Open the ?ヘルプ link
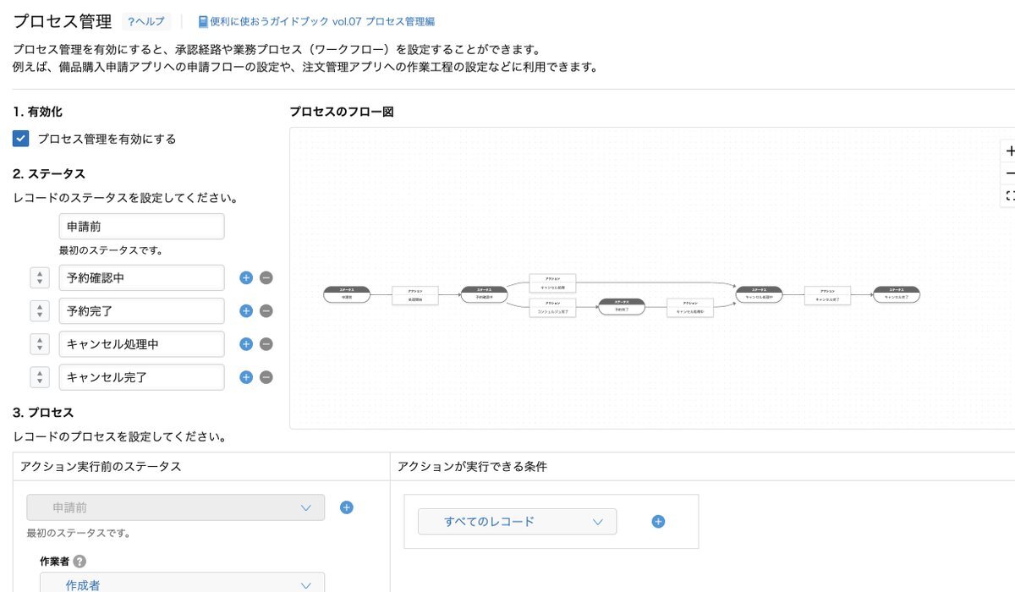The height and width of the screenshot is (592, 1015). click(x=146, y=22)
